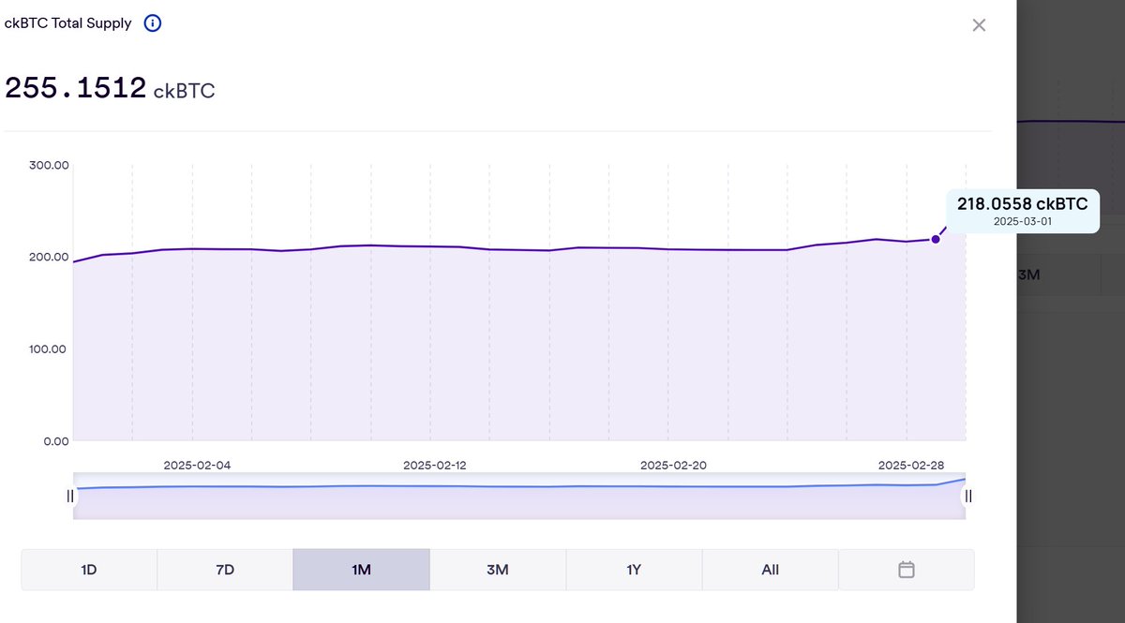
Task: Select the 1Y time range
Action: pyautogui.click(x=634, y=569)
